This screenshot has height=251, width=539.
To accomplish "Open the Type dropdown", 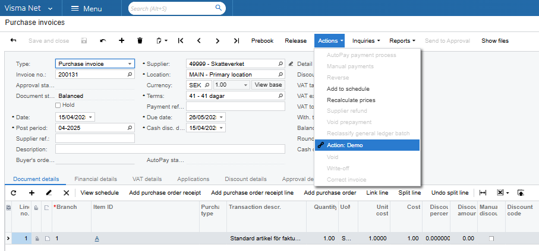I will (130, 64).
